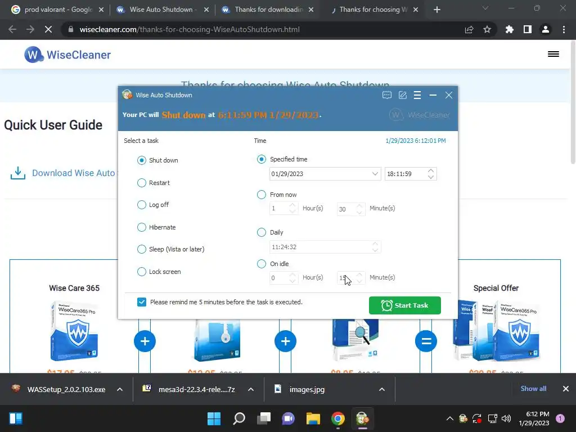Click the download arrow icon beside Download Wise Auto

click(18, 173)
